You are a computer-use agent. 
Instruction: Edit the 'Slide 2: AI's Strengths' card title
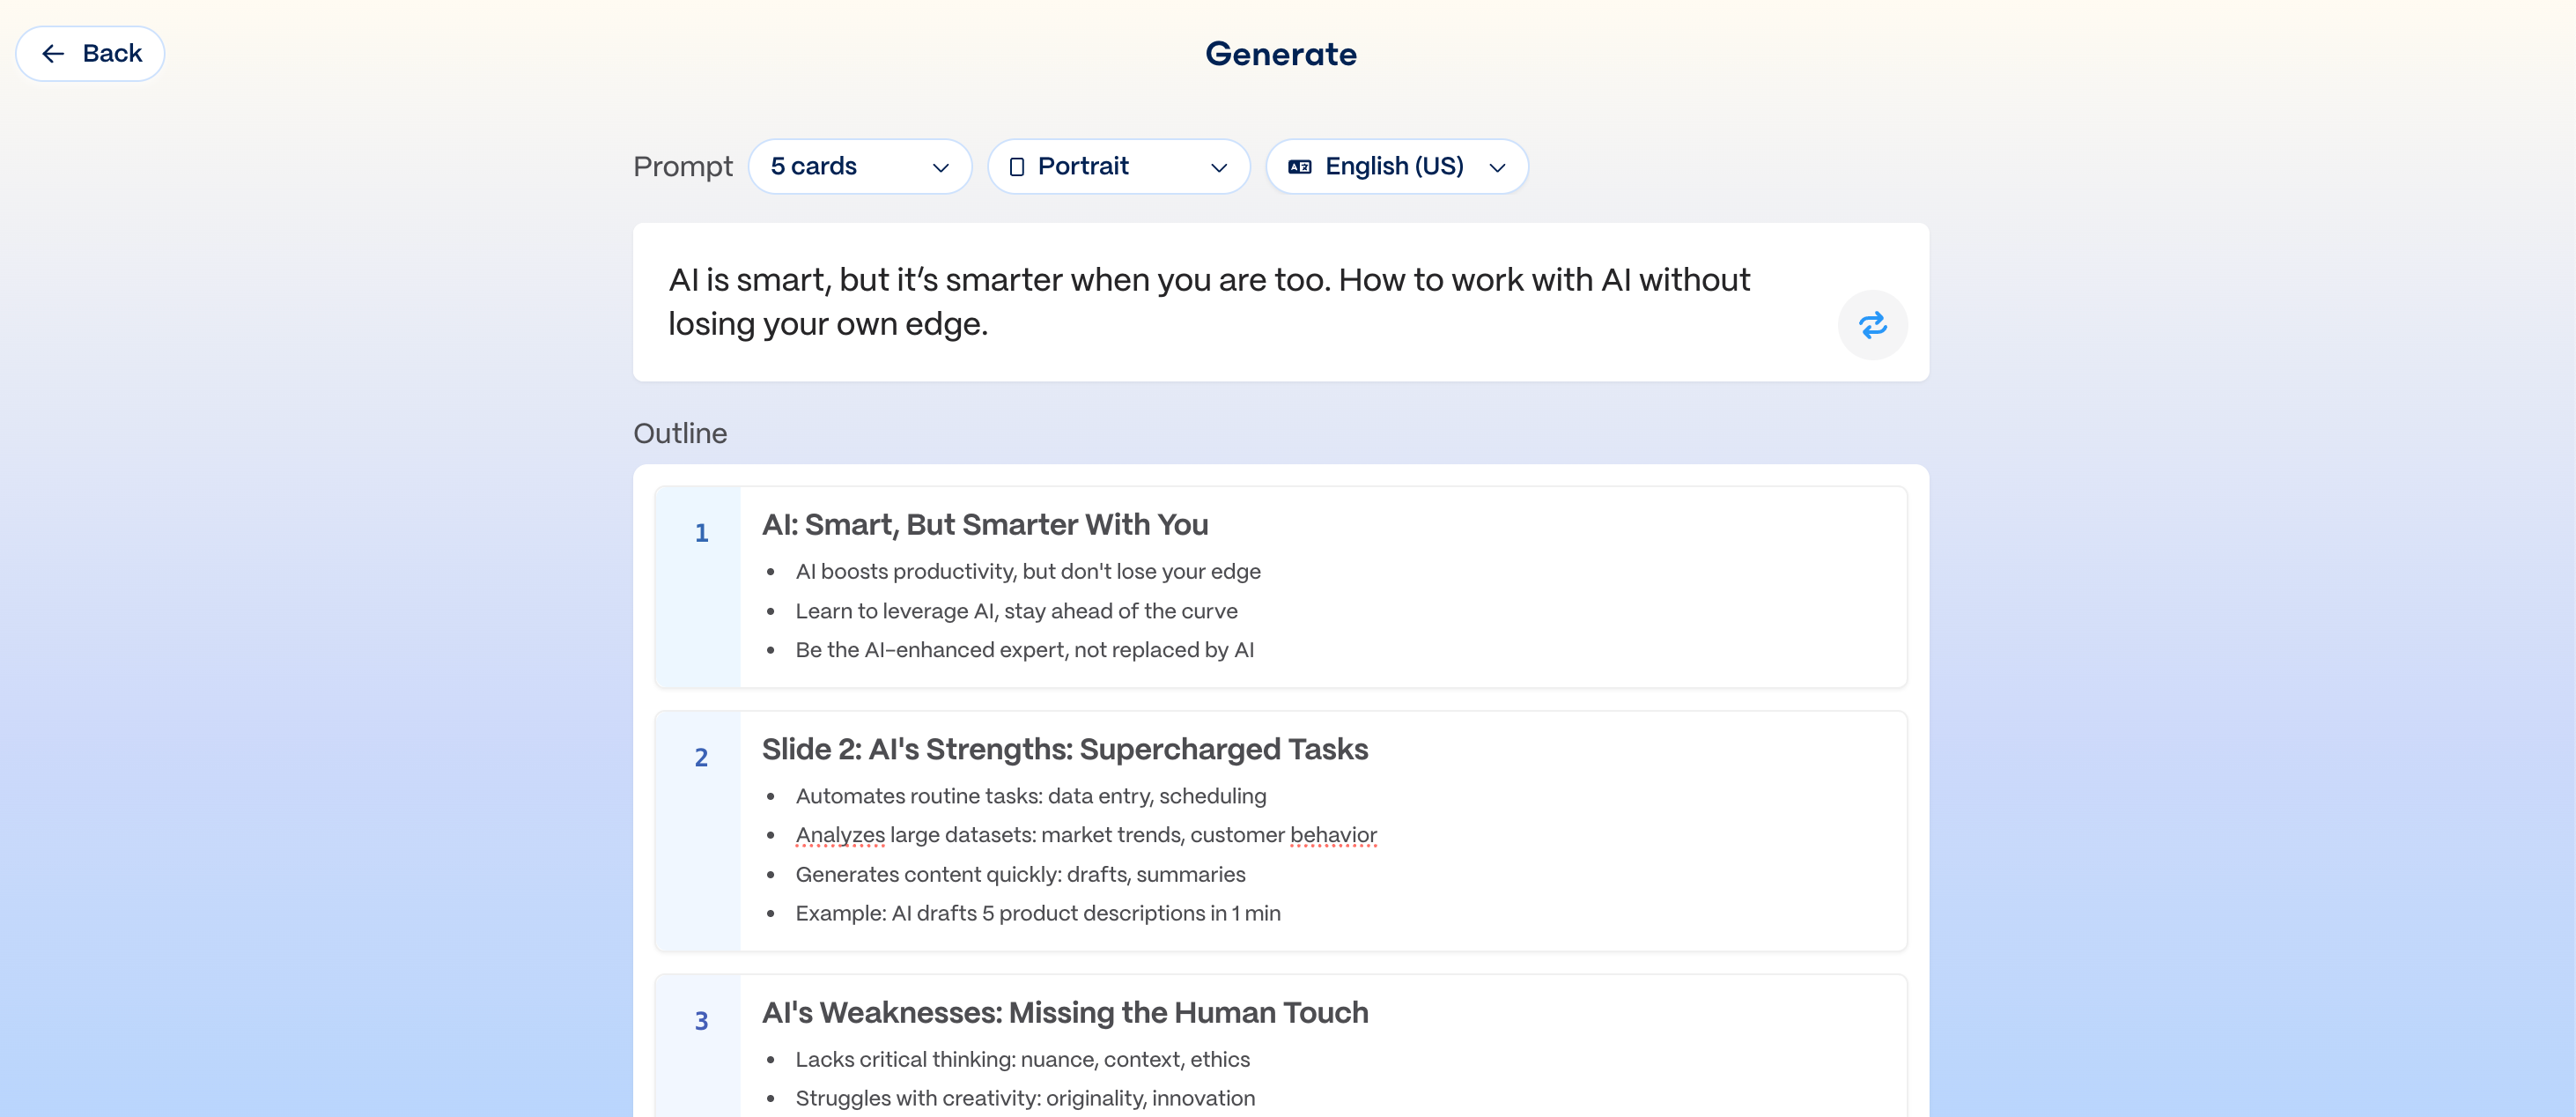[x=1064, y=749]
